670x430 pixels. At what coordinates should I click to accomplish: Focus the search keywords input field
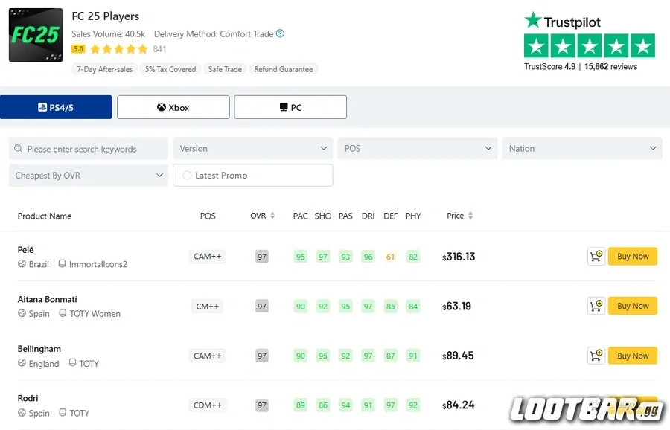coord(89,149)
